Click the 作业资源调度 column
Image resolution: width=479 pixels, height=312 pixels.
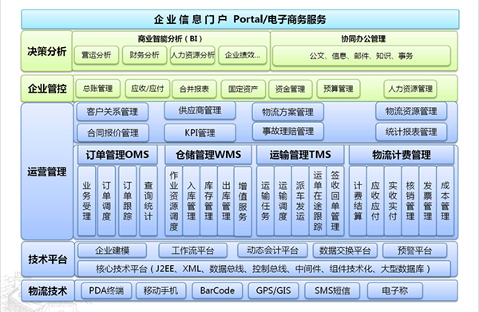pos(174,201)
